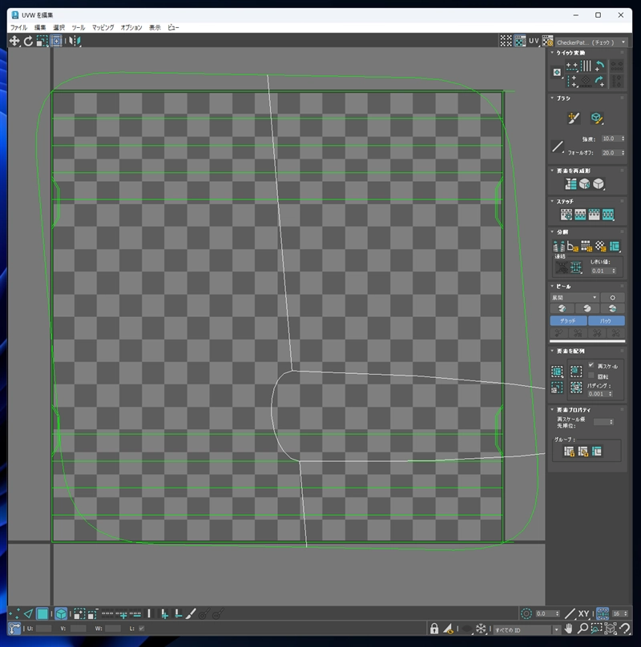Open the ツール menu
Screen dimensions: 641x647
(79, 27)
